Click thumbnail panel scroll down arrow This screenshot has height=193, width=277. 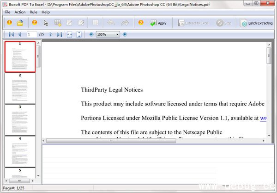point(38,176)
